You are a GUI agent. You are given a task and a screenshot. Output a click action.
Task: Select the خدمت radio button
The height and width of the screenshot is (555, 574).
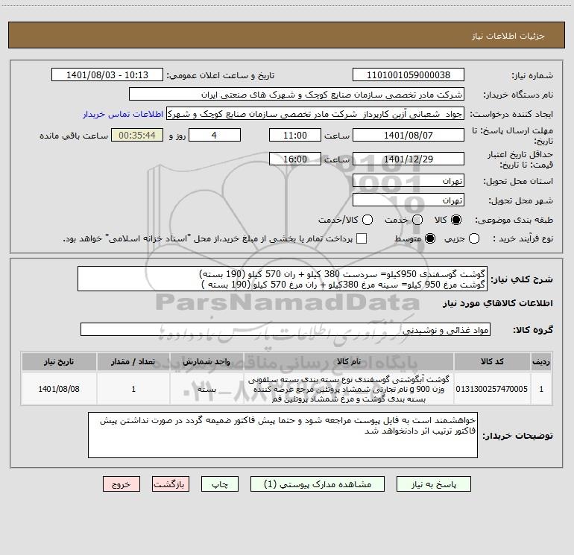pyautogui.click(x=417, y=220)
